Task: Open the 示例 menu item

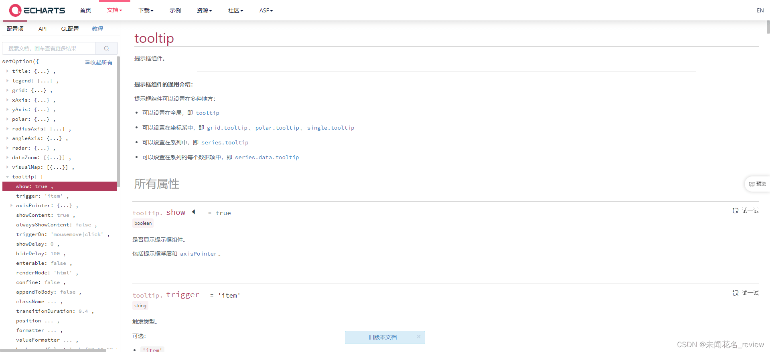Action: pyautogui.click(x=175, y=10)
